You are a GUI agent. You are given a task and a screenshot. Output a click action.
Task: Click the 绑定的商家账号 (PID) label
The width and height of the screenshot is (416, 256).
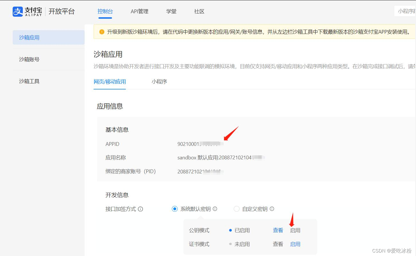point(130,171)
